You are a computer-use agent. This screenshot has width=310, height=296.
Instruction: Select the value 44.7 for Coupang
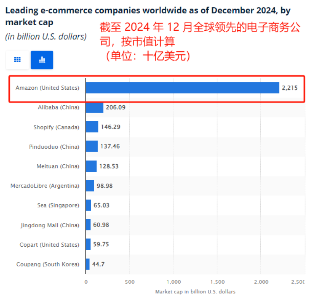98,264
